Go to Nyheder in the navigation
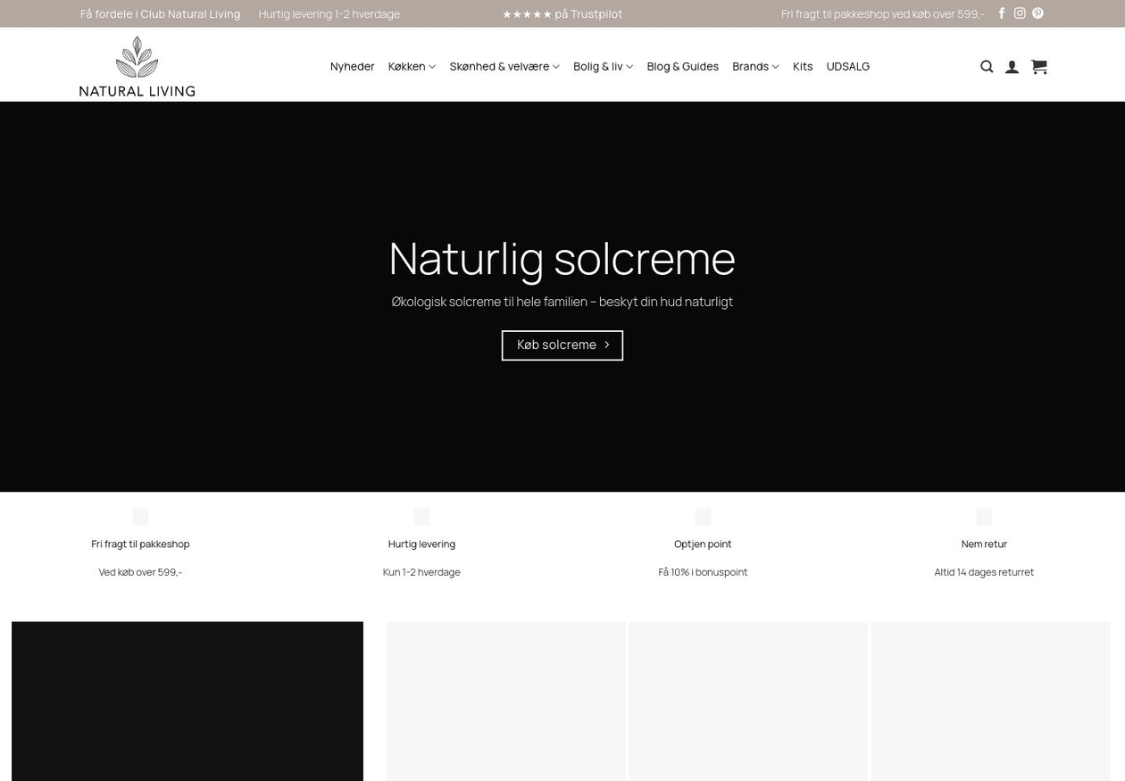1125x781 pixels. point(352,66)
